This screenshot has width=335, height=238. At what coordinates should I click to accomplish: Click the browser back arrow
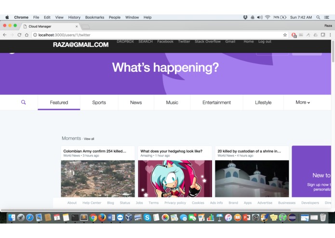[x=5, y=35]
